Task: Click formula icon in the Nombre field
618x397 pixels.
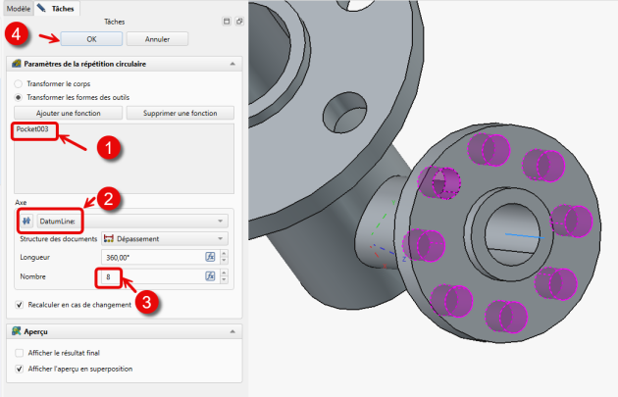Action: (210, 278)
